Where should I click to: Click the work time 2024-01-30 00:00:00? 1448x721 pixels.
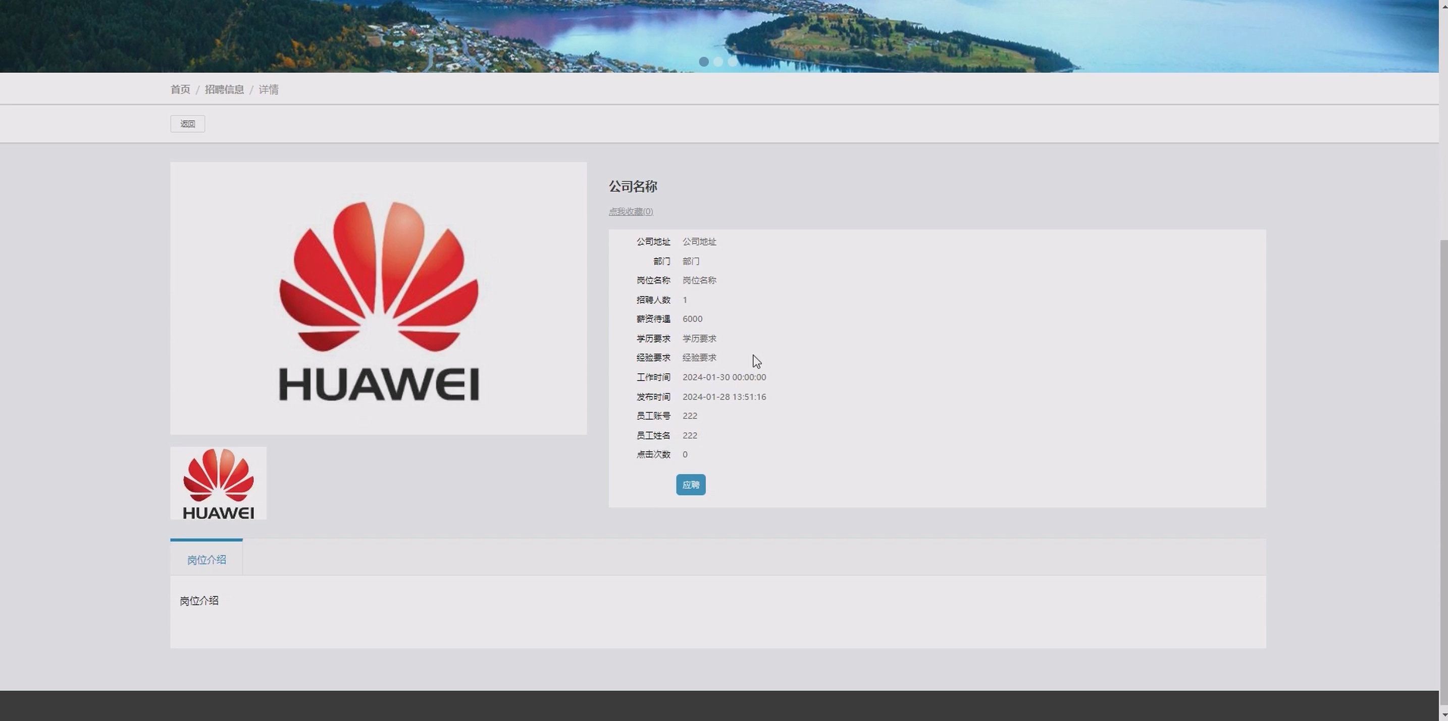724,377
